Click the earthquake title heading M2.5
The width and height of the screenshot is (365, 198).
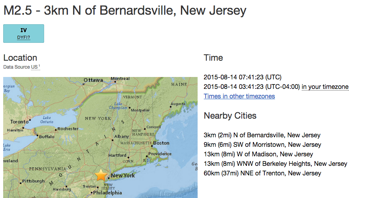click(x=124, y=11)
